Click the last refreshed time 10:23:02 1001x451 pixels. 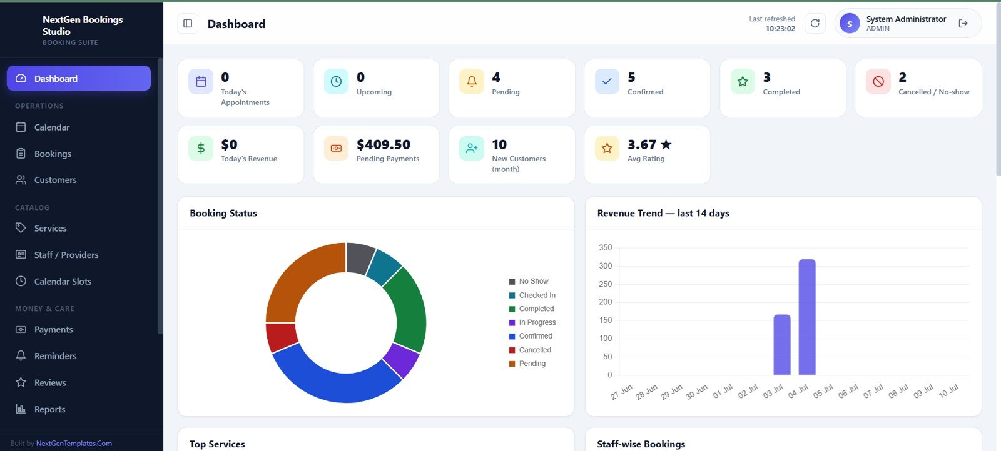coord(780,29)
